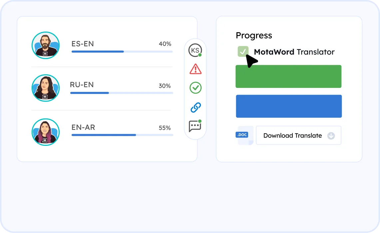Select the EN-AR language pair label
The image size is (380, 233).
coord(83,127)
